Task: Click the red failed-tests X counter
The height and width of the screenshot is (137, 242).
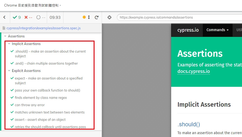Action: (28, 17)
